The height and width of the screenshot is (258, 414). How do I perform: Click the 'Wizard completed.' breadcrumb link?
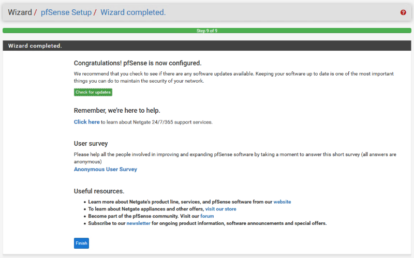tap(133, 12)
